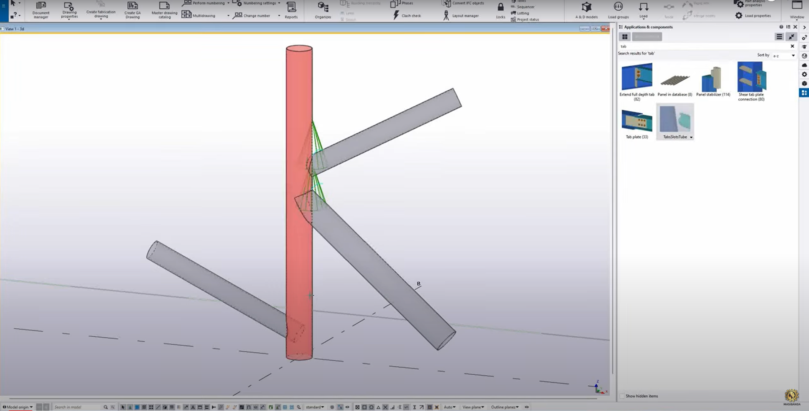The image size is (809, 411).
Task: Open the Master drawing catalog
Action: tap(164, 11)
